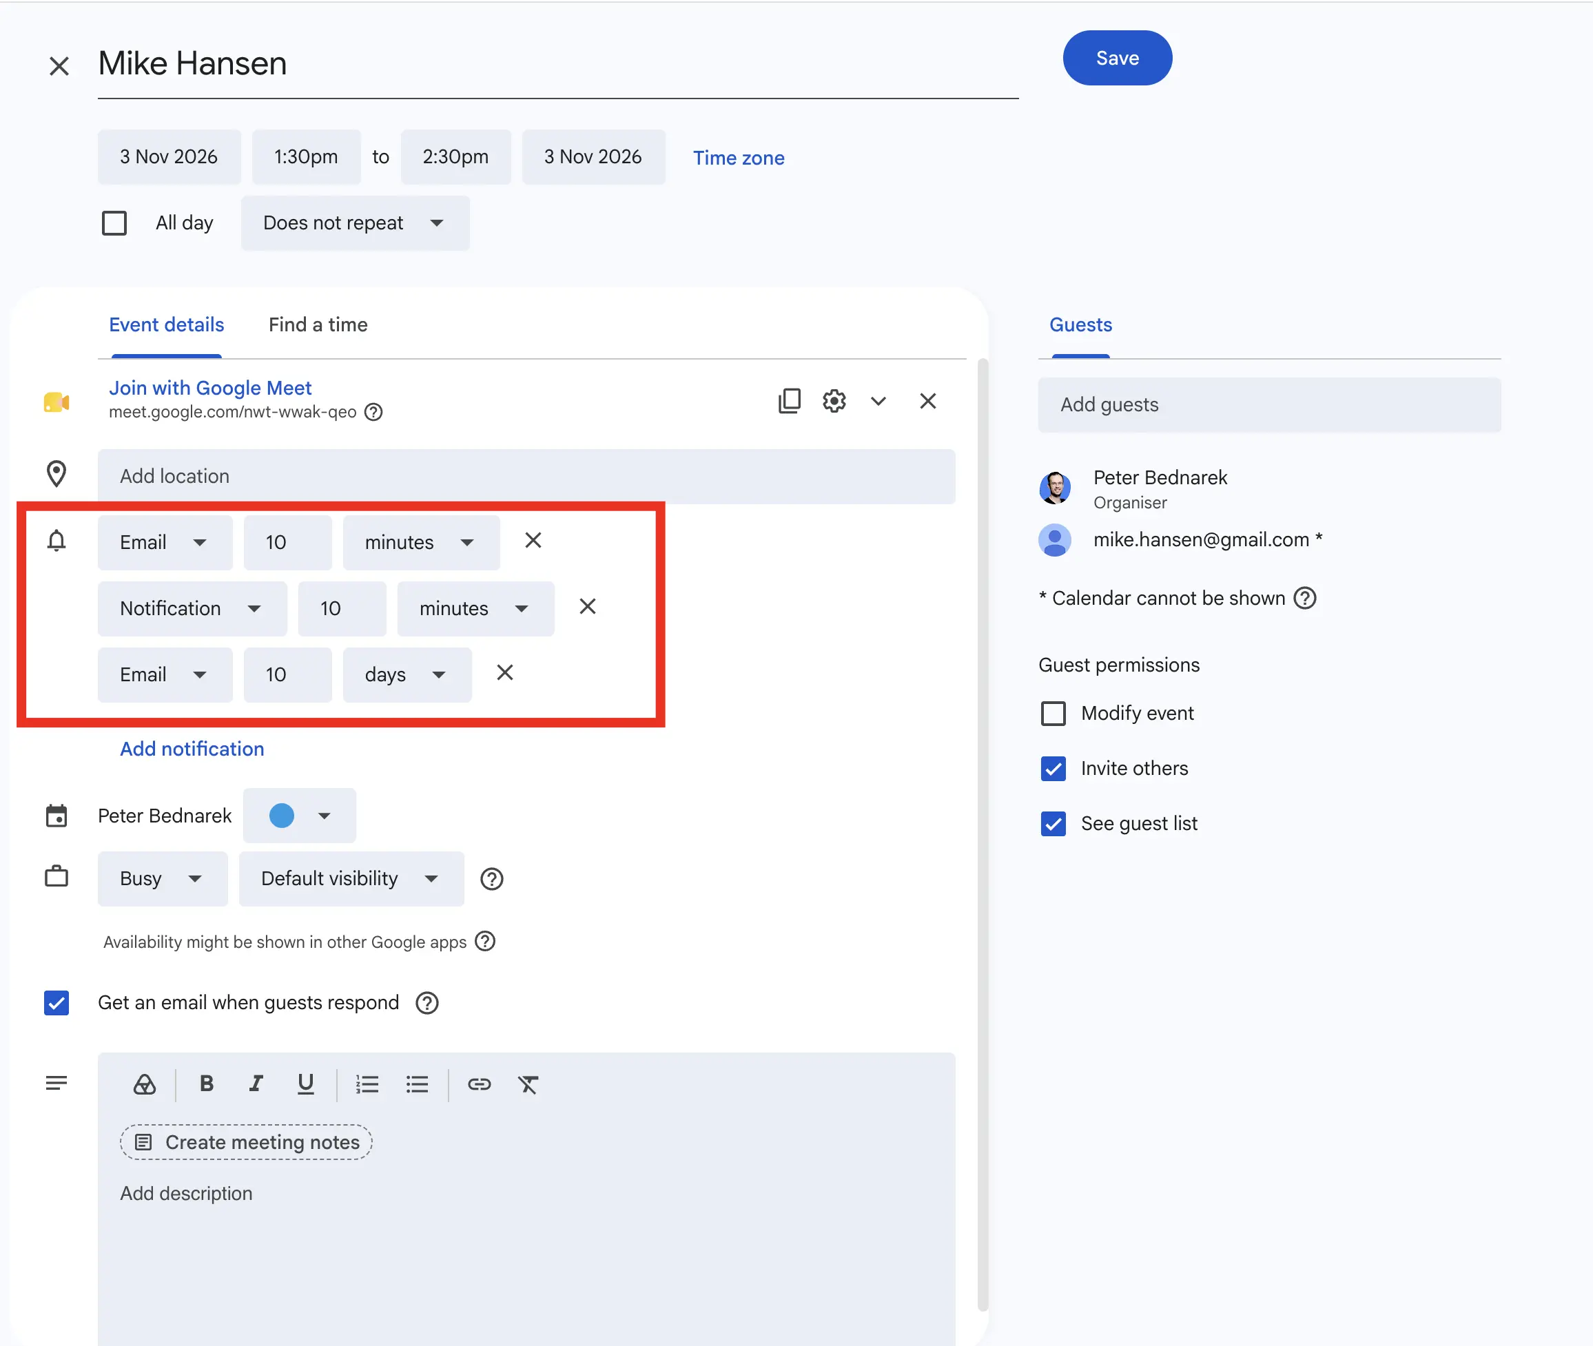
Task: Click Add notification
Action: pyautogui.click(x=192, y=749)
